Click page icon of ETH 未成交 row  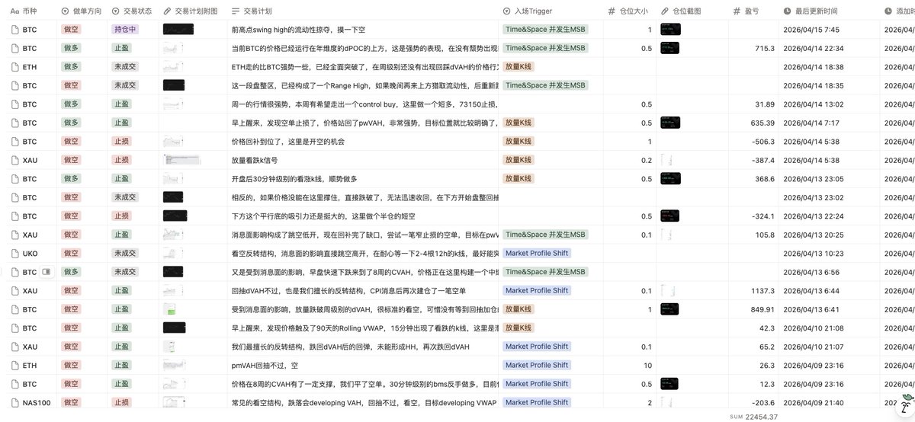tap(14, 67)
